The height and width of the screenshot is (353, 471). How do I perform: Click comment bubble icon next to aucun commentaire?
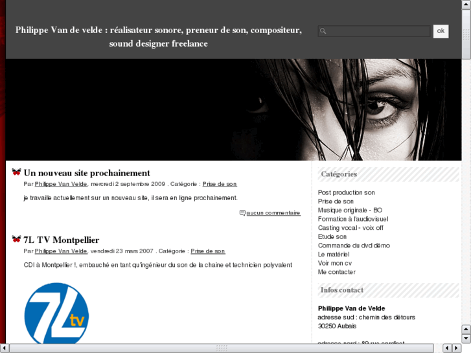click(x=242, y=213)
